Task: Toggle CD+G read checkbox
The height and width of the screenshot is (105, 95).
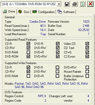Action: [87, 52]
